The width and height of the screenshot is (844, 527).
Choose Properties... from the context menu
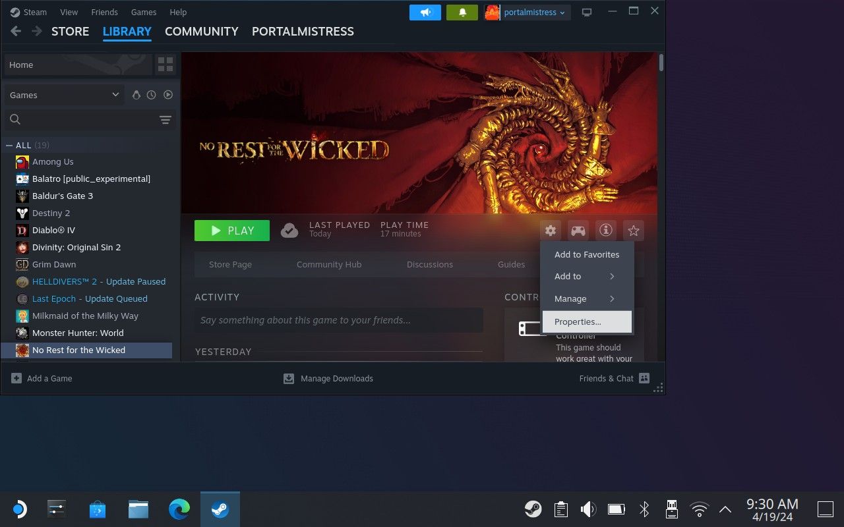click(587, 321)
